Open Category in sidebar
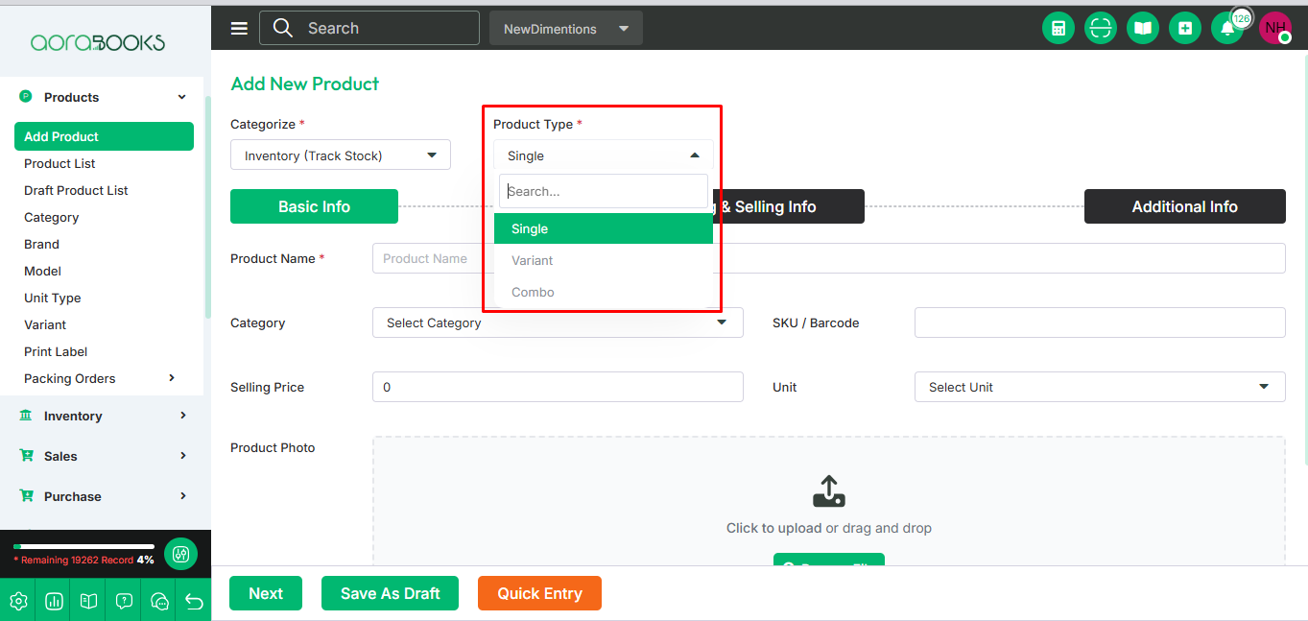Image resolution: width=1308 pixels, height=621 pixels. point(52,217)
